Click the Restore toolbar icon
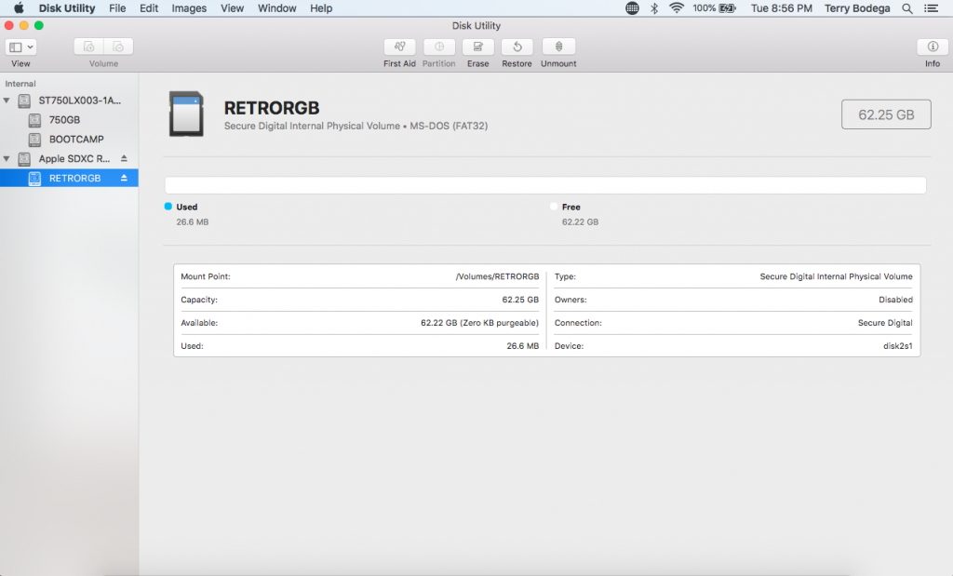This screenshot has height=576, width=953. click(517, 47)
